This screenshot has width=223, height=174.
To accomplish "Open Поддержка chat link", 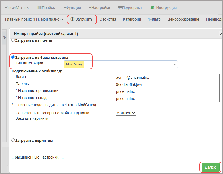I will point(130,8).
